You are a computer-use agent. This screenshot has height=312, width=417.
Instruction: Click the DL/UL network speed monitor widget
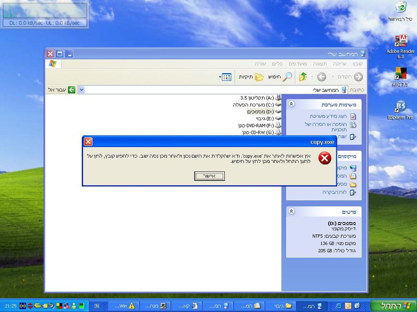[45, 14]
